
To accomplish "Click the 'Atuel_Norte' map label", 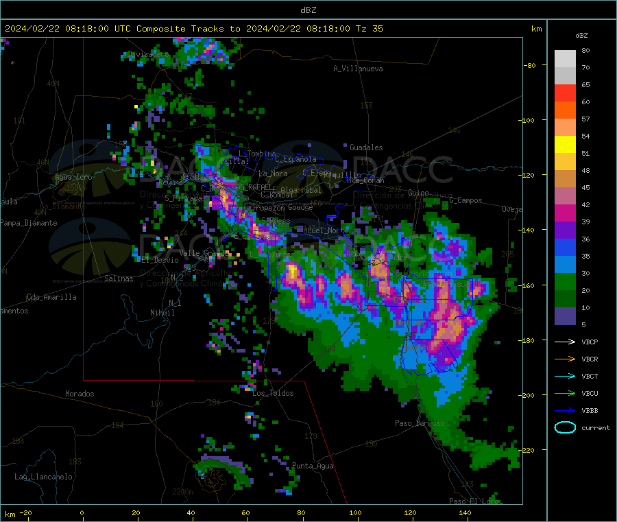I will (x=326, y=230).
